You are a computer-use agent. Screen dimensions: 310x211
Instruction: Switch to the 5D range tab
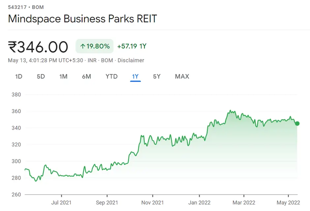tap(41, 76)
